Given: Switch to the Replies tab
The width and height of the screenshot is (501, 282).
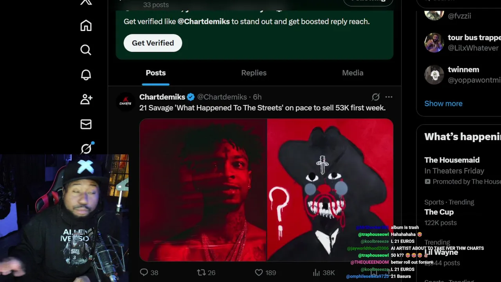Looking at the screenshot, I should (x=254, y=73).
